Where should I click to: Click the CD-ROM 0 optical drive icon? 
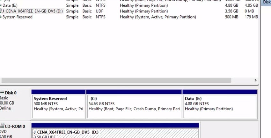[2, 126]
